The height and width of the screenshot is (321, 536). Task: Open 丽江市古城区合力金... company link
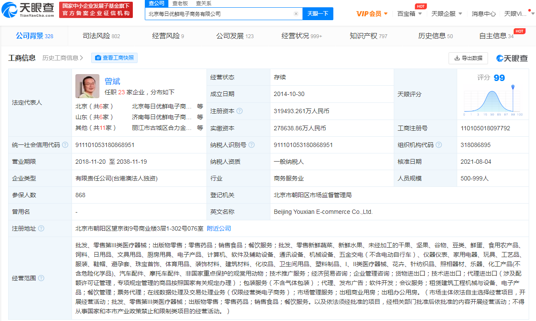tap(162, 128)
